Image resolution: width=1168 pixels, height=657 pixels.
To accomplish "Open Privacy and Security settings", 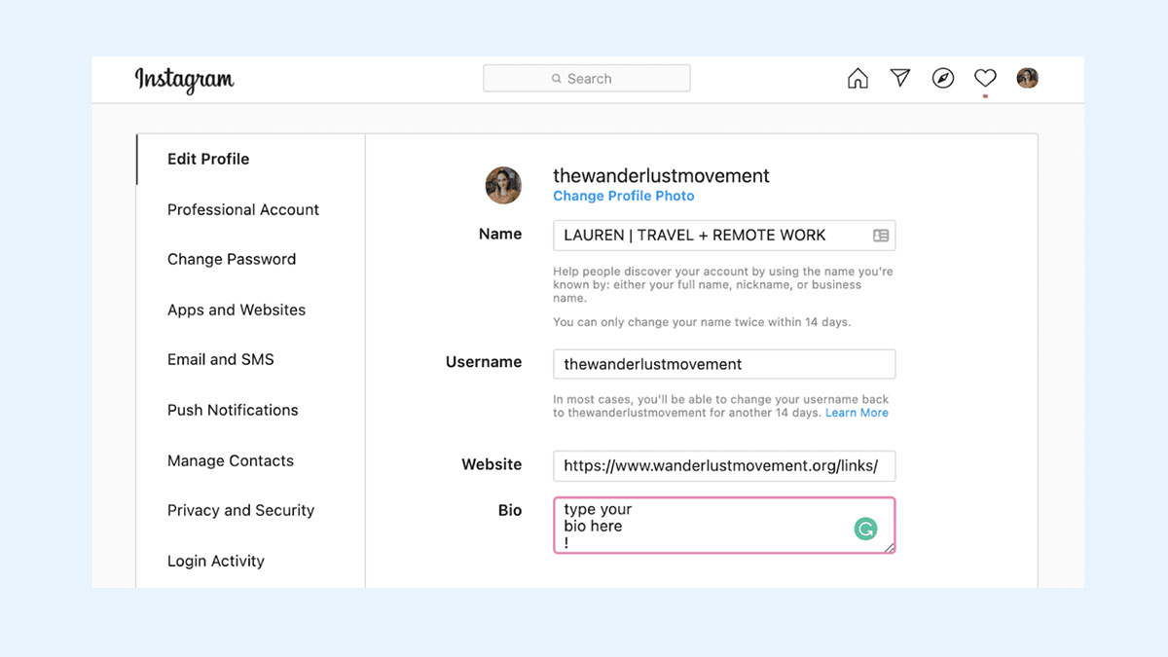I will 240,510.
